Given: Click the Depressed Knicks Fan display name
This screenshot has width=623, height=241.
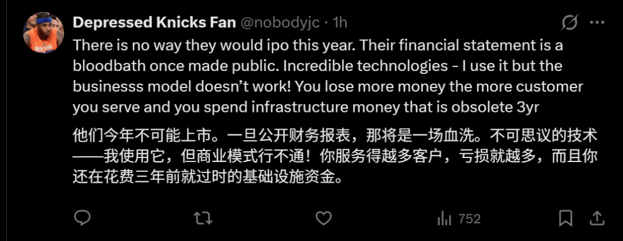Looking at the screenshot, I should click(x=154, y=22).
